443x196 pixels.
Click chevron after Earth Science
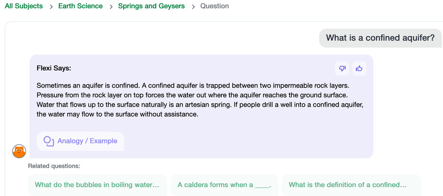click(111, 7)
